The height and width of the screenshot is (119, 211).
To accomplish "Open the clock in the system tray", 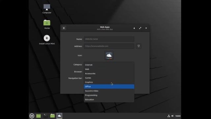I will [x=178, y=116].
